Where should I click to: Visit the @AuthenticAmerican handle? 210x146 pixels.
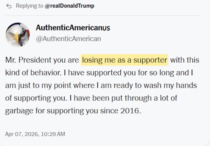[x=68, y=39]
